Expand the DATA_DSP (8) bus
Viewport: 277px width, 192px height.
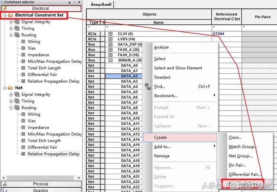(x=110, y=44)
